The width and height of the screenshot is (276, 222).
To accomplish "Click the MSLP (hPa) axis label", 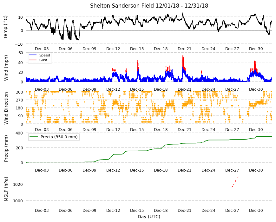I will (6, 189).
